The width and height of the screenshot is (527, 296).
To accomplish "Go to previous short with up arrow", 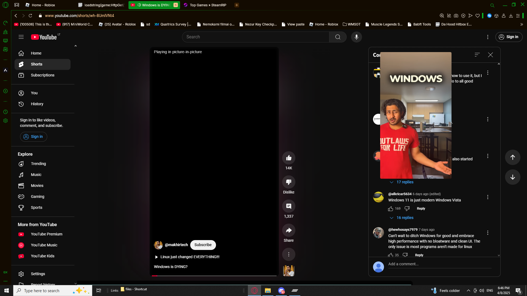I will (512, 157).
